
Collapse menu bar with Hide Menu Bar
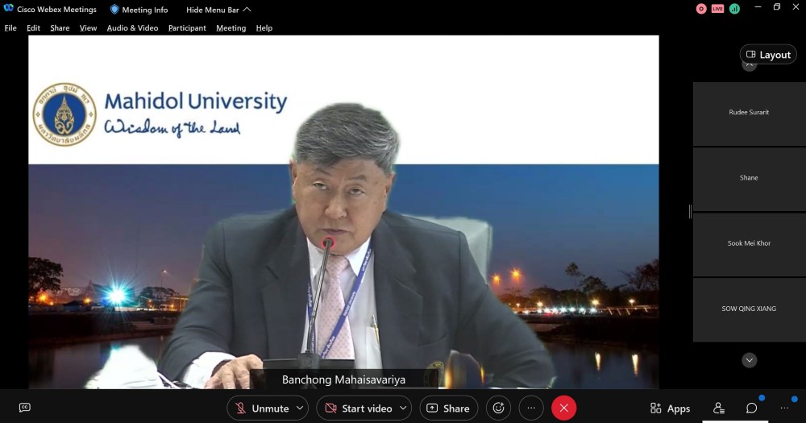click(218, 10)
